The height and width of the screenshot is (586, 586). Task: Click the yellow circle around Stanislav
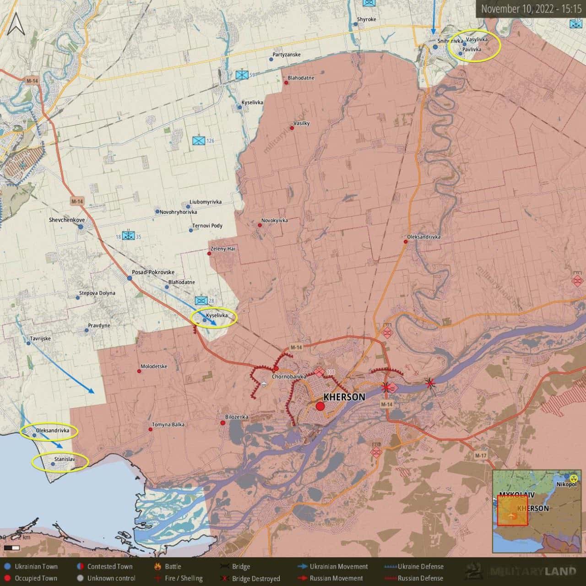pyautogui.click(x=60, y=462)
